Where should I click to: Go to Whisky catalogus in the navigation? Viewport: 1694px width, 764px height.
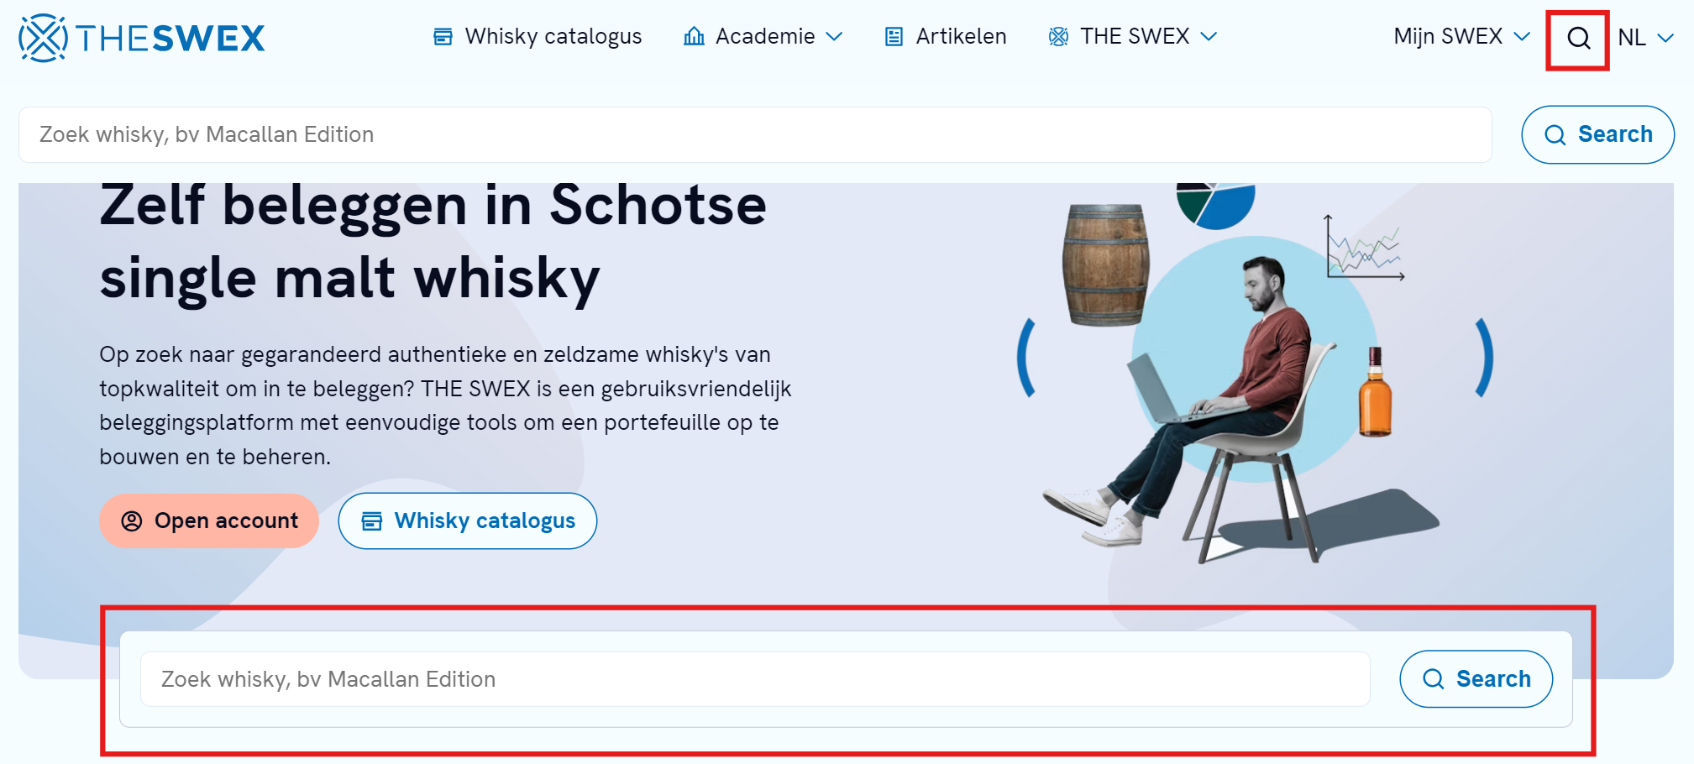point(538,36)
